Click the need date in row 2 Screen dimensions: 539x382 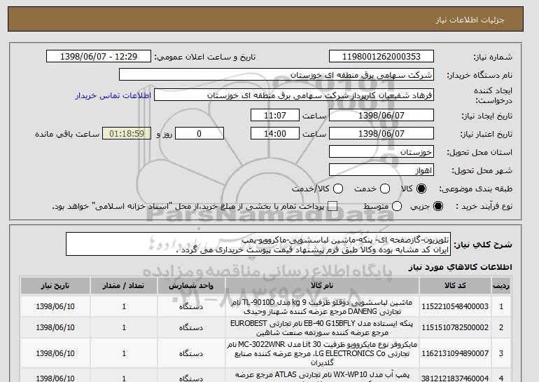[55, 327]
